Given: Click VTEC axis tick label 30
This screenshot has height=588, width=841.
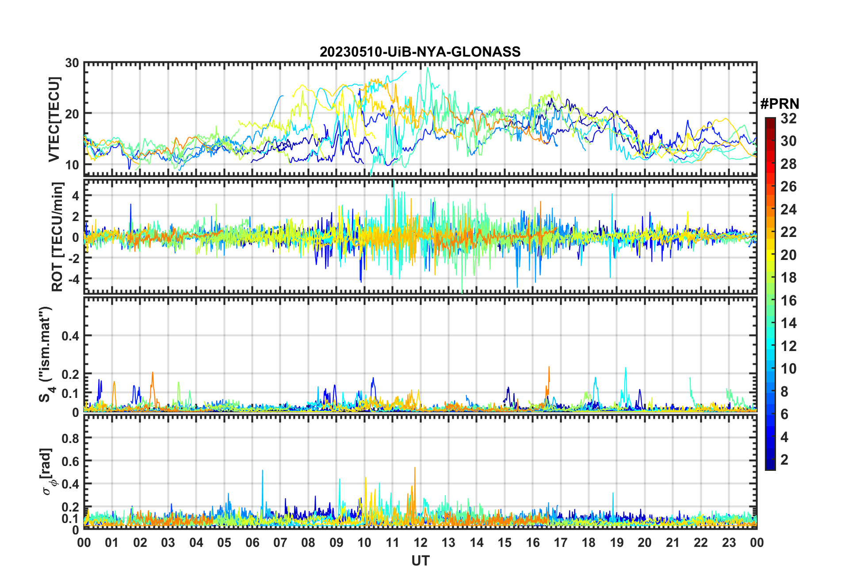Looking at the screenshot, I should 72,63.
